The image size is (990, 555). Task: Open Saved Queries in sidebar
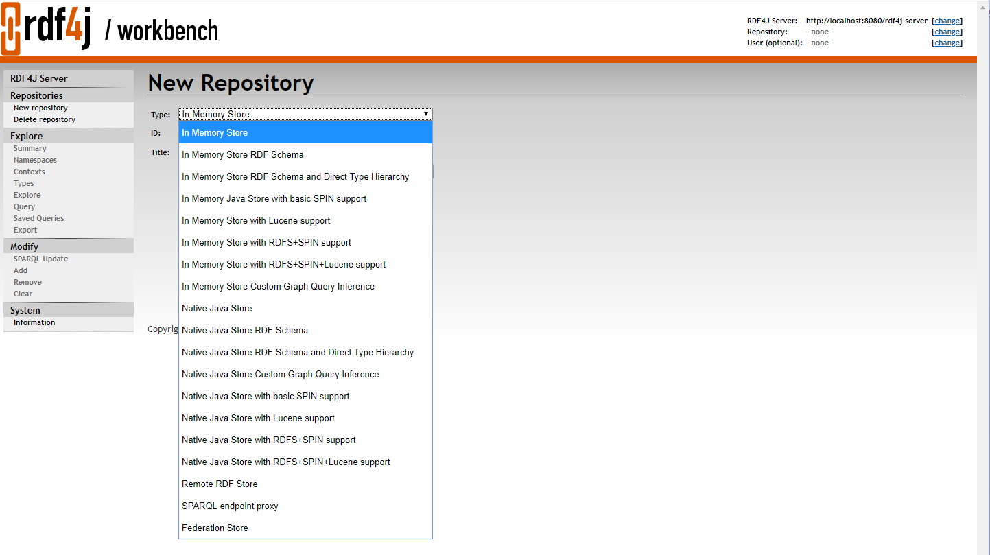click(38, 218)
